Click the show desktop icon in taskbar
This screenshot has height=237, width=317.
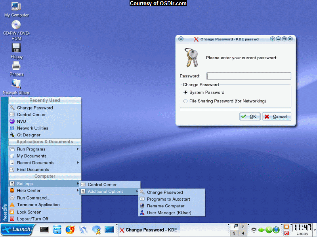point(109,229)
